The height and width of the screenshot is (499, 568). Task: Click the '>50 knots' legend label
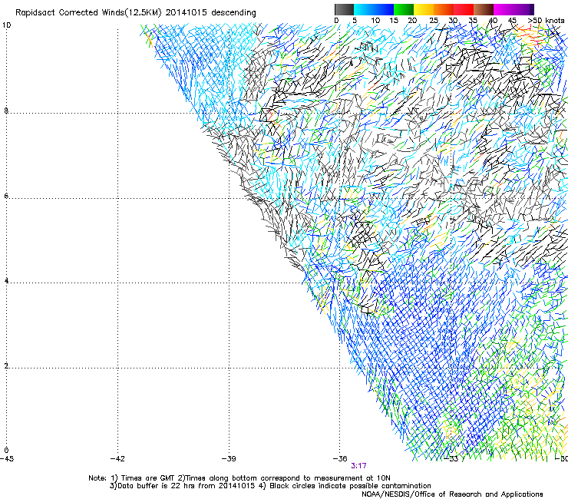tap(546, 20)
